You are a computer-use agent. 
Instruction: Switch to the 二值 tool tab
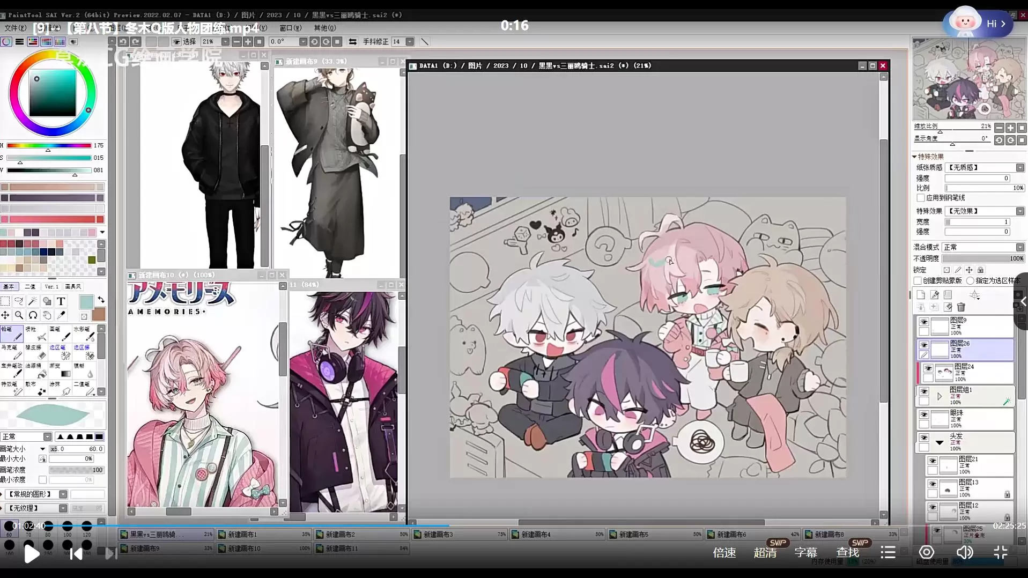tap(30, 286)
